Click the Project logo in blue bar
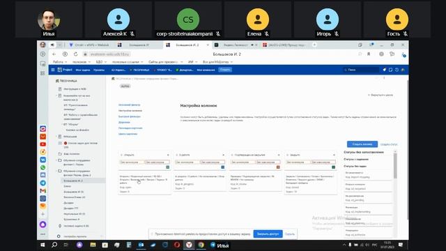The image size is (446, 251). click(x=65, y=70)
